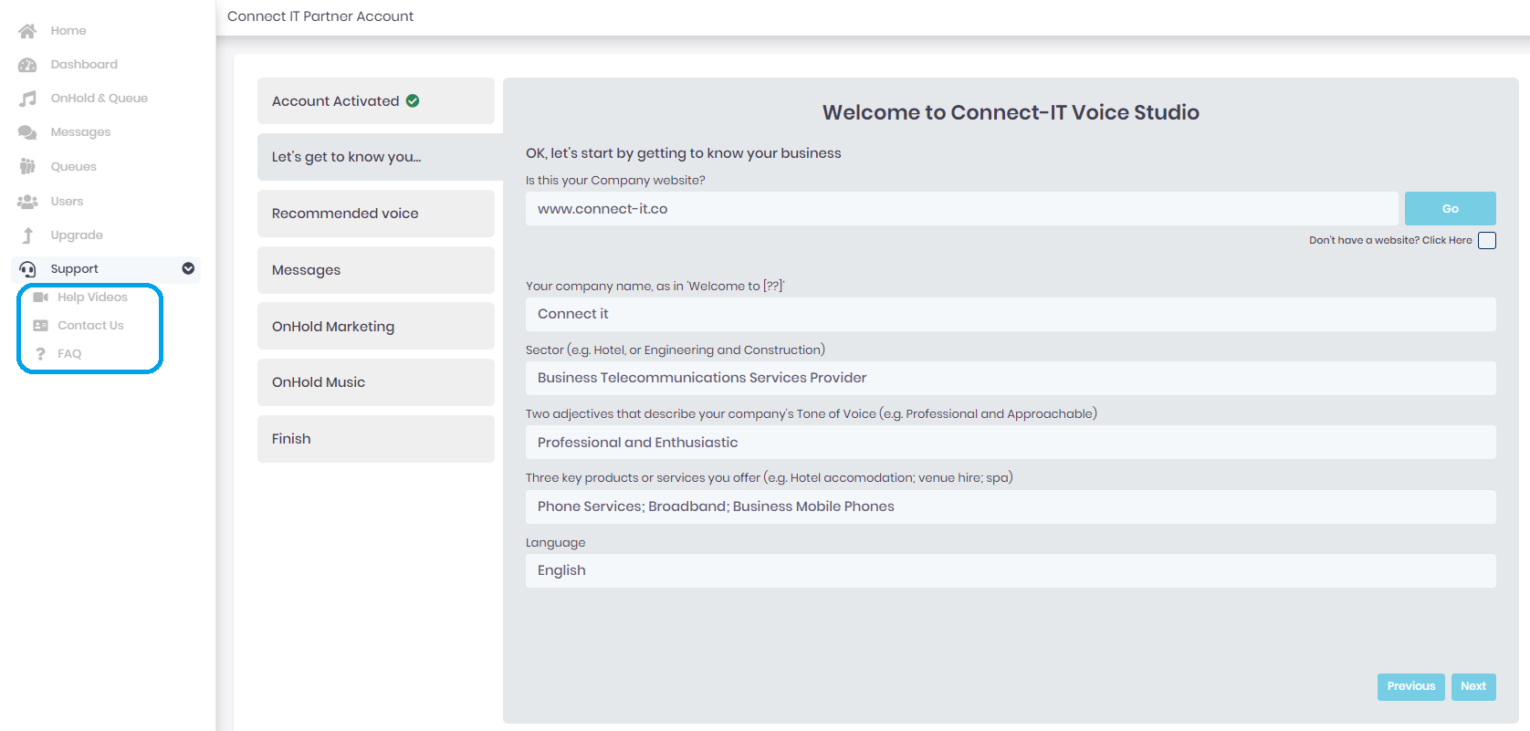Screen dimensions: 1530x731
Task: Open the Home menu item
Action: [68, 31]
